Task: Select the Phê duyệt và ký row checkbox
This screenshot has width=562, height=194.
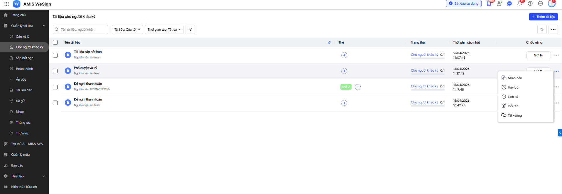Action: (55, 71)
